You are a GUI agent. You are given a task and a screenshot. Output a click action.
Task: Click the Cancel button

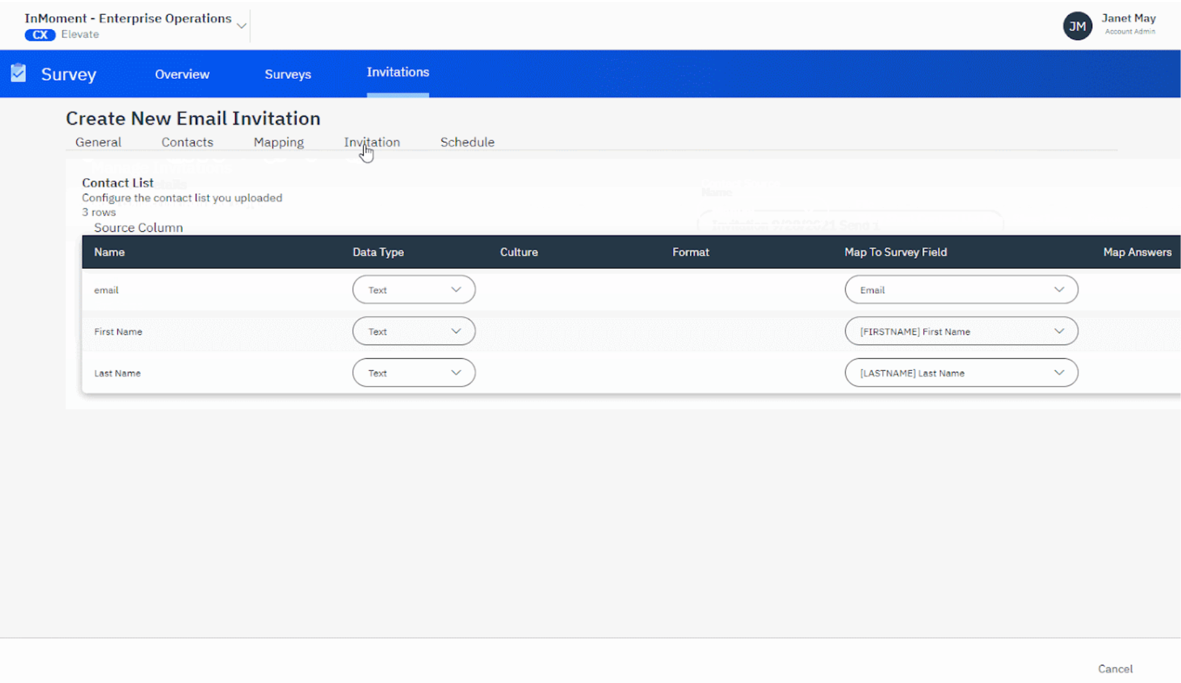click(x=1115, y=669)
